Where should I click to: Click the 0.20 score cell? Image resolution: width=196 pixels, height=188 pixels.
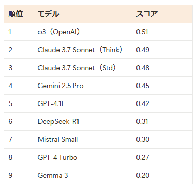(x=162, y=175)
